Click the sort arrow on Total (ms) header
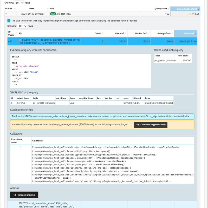 coord(196,34)
